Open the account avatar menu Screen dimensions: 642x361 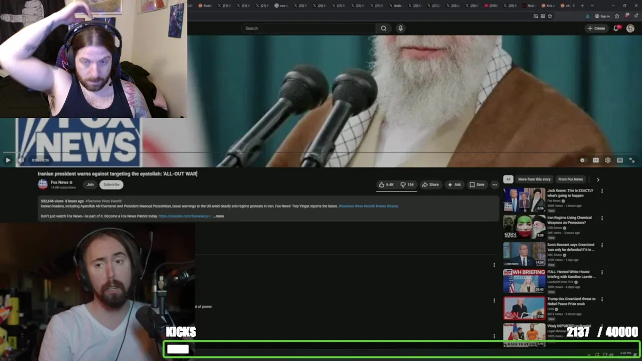pyautogui.click(x=630, y=28)
